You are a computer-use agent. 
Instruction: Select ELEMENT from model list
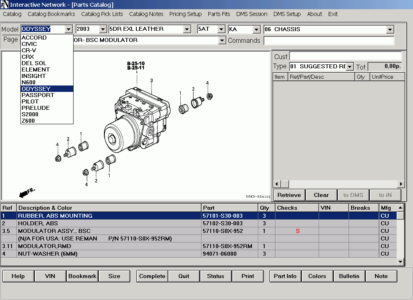coord(47,70)
